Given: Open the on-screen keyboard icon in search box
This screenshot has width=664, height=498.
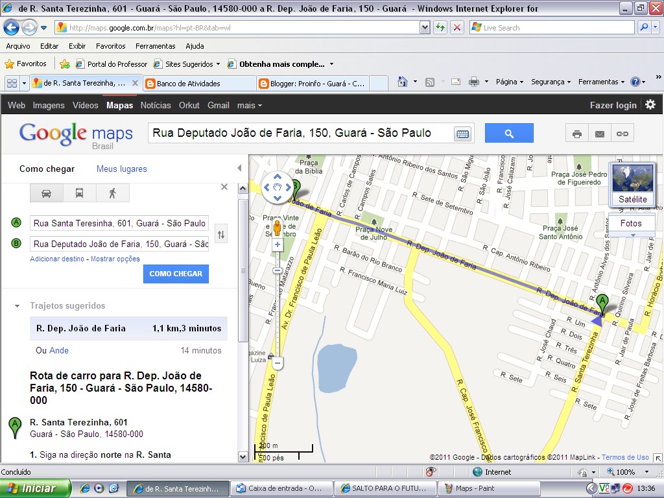Looking at the screenshot, I should tap(462, 134).
